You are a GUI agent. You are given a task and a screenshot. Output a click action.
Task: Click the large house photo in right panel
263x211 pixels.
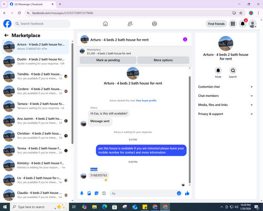click(226, 43)
